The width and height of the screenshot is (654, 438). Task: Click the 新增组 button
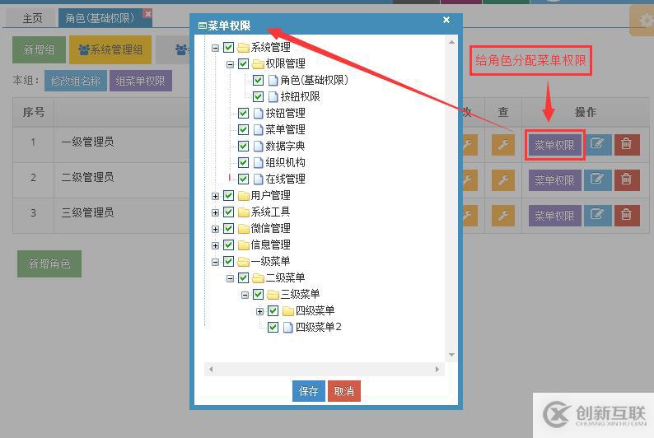(x=39, y=49)
